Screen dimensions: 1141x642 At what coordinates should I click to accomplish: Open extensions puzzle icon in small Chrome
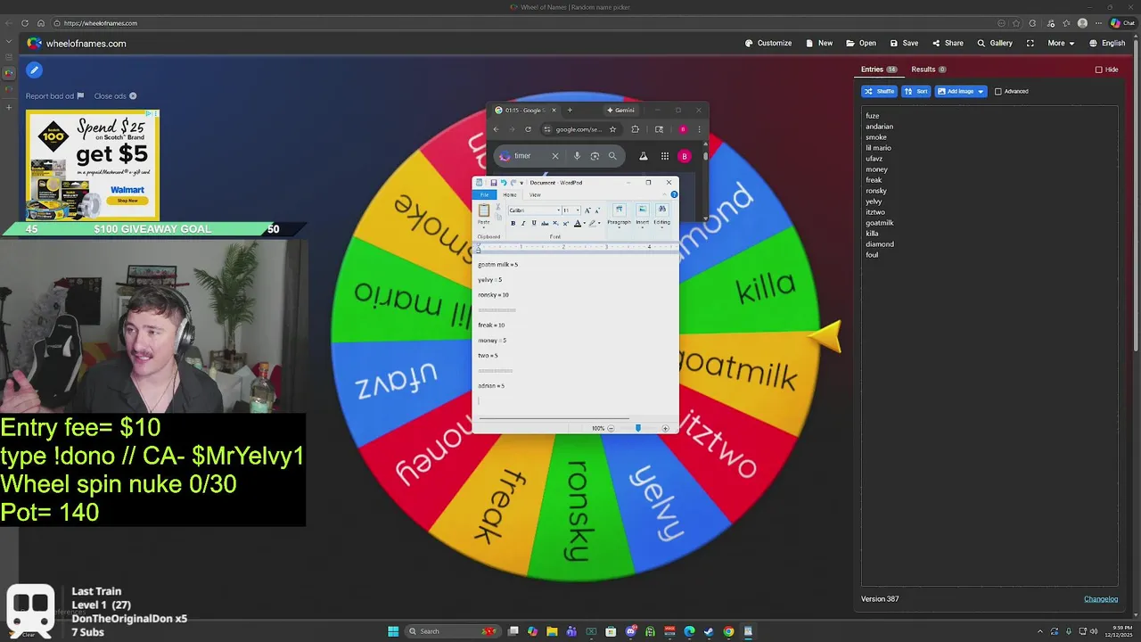point(635,129)
